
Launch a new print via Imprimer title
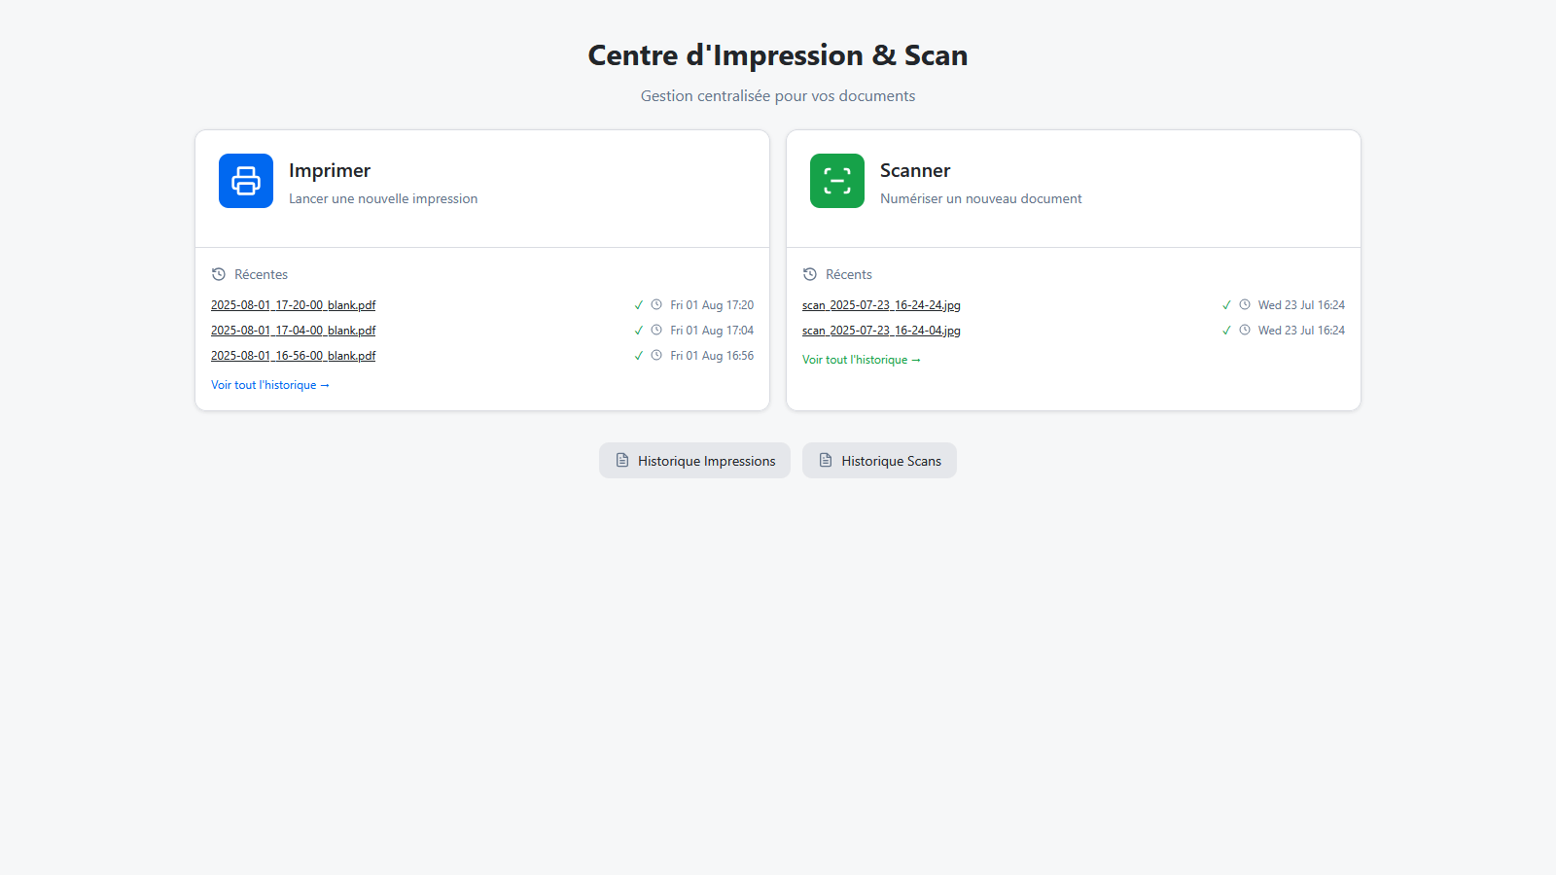pyautogui.click(x=330, y=171)
